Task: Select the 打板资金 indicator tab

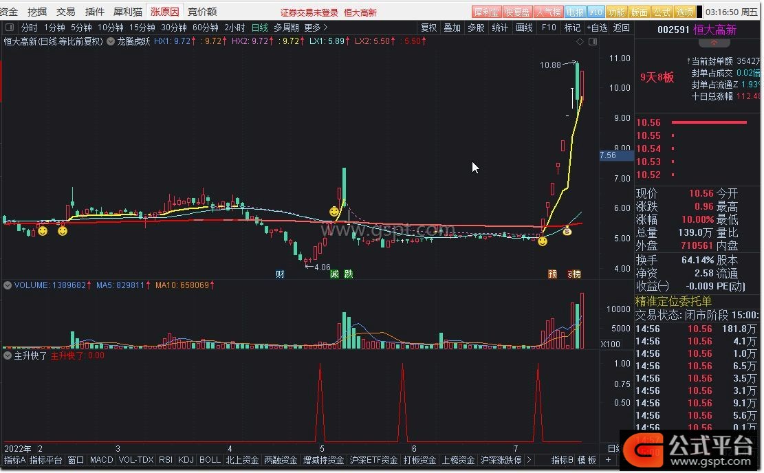Action: (x=419, y=460)
